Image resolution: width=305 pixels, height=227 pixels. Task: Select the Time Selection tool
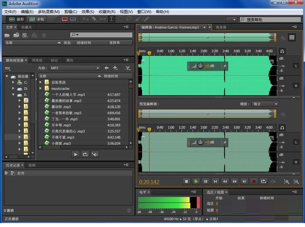point(112,19)
